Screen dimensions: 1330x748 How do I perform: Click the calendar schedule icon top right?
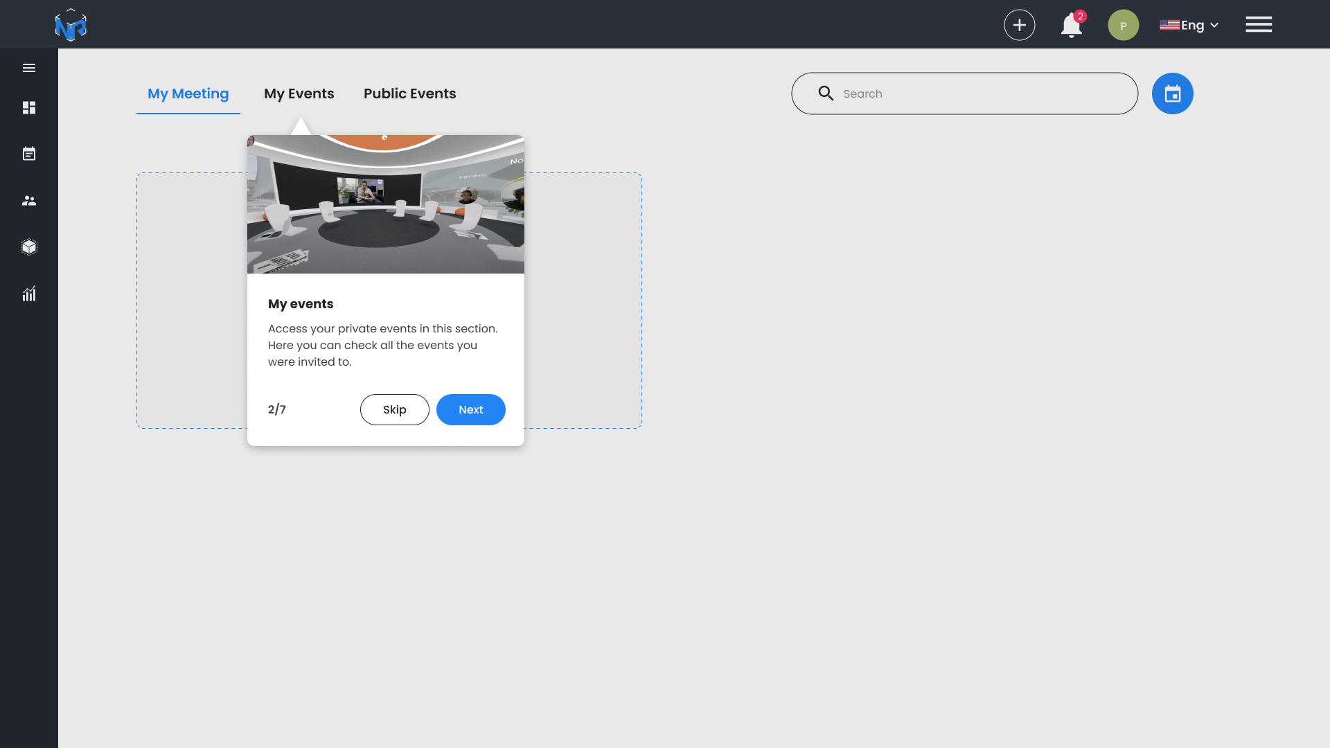click(x=1173, y=93)
